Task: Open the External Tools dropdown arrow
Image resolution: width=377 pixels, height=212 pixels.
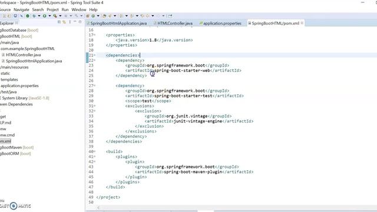Action: pos(60,16)
